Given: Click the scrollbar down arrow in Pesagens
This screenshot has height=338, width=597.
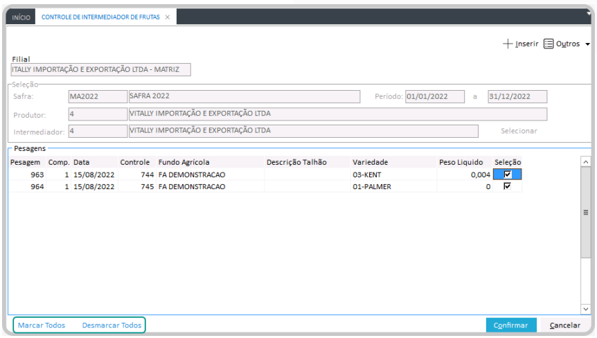Looking at the screenshot, I should [586, 309].
